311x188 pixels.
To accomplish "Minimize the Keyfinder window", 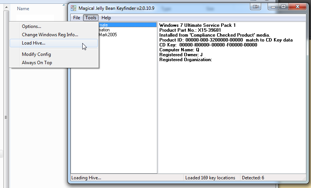I will (x=273, y=7).
